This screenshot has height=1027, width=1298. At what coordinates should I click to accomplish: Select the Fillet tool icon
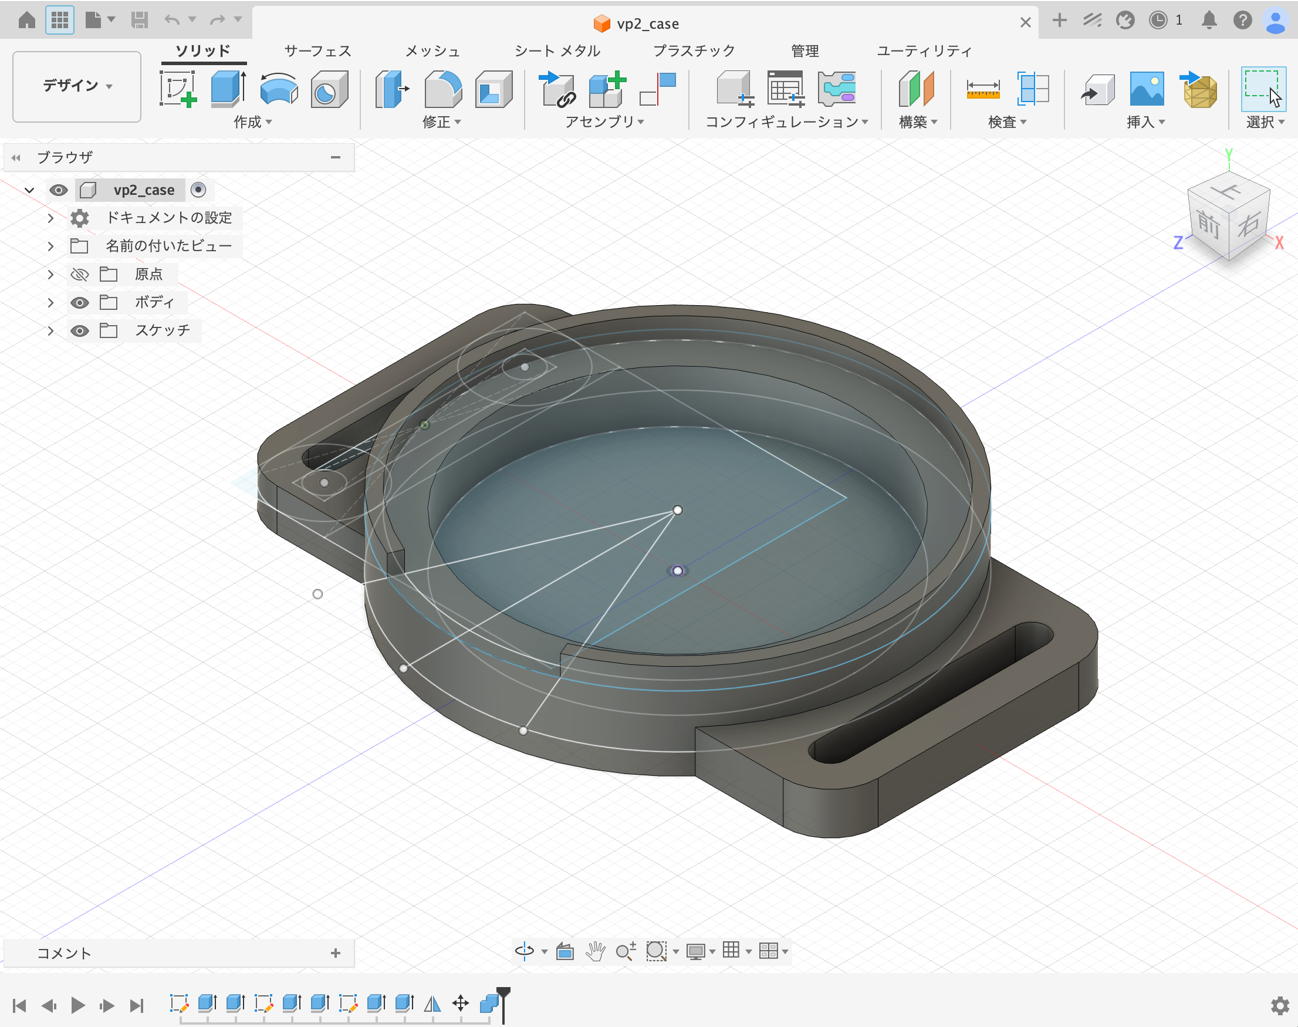[x=443, y=89]
